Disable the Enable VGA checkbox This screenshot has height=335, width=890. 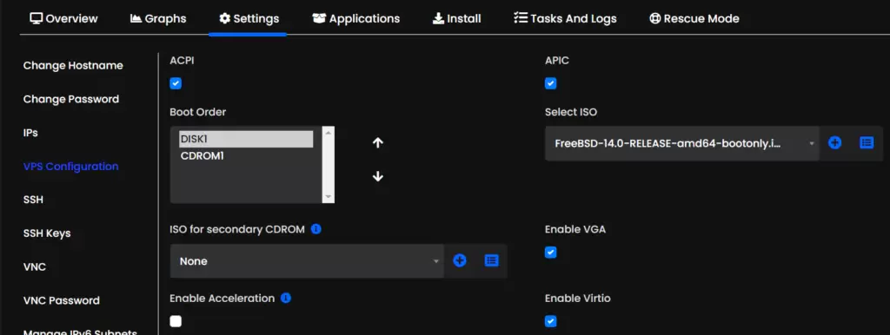[550, 253]
